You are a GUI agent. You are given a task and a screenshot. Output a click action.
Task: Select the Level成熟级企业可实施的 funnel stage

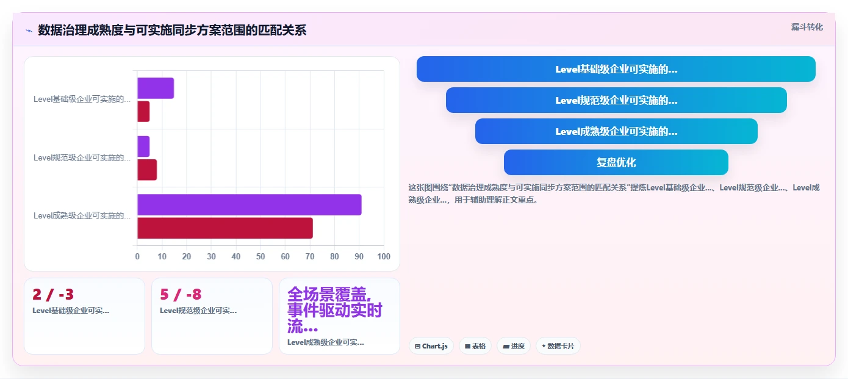616,131
